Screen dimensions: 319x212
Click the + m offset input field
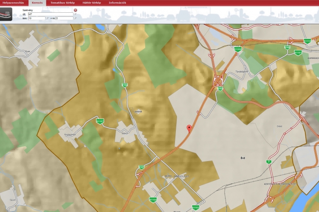point(64,18)
